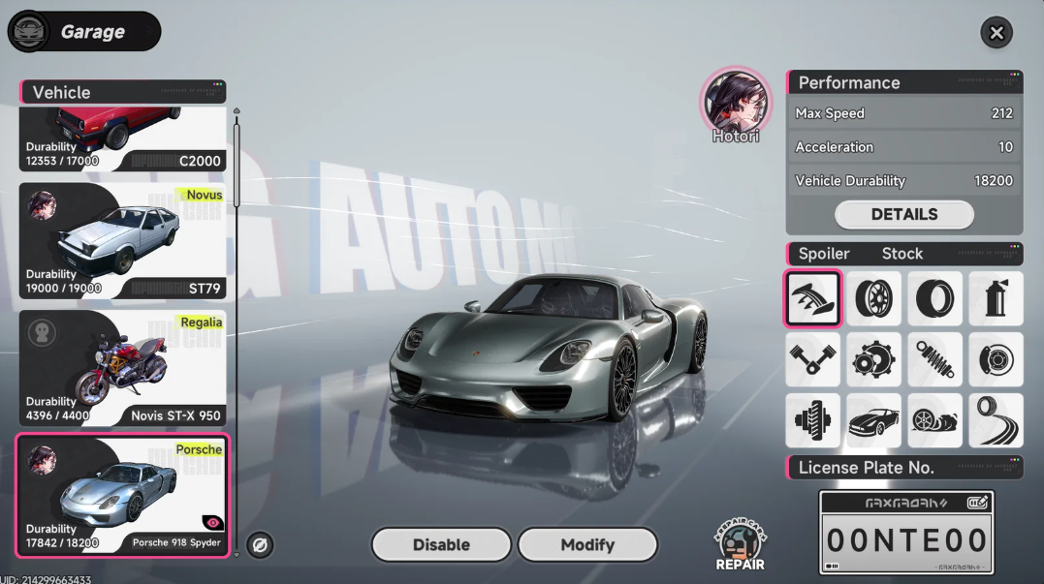Open performance DETAILS
This screenshot has width=1044, height=584.
904,214
